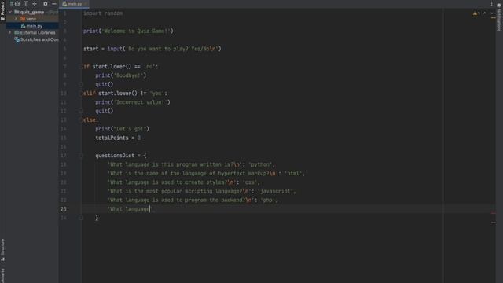This screenshot has width=503, height=283.
Task: Click 'What language' text on line 23
Action: (130, 209)
